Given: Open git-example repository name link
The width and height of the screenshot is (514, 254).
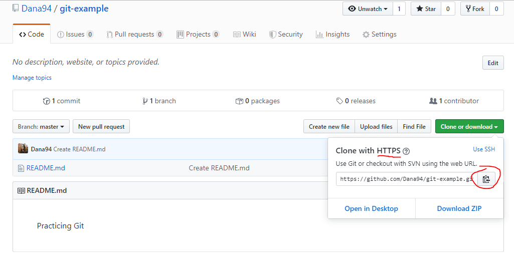Looking at the screenshot, I should (84, 9).
